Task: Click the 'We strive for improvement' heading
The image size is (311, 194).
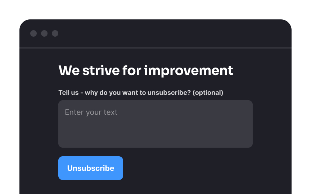Action: pos(146,70)
